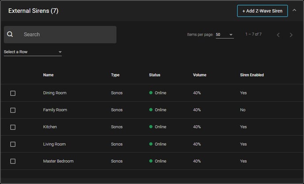Click the green status dot for Living Room

coord(151,144)
